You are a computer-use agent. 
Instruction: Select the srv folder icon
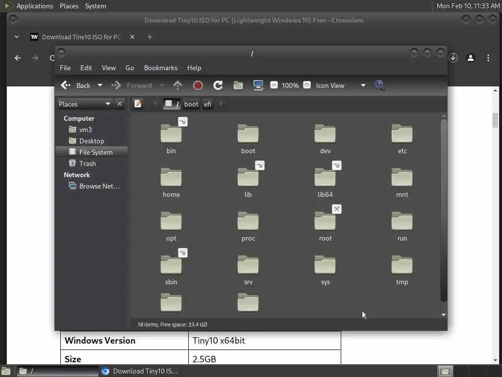(248, 265)
